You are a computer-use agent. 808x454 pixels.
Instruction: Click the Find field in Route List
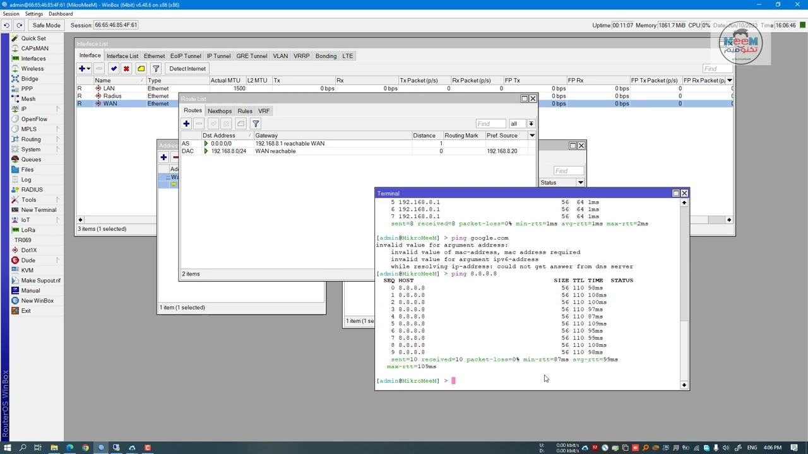490,124
